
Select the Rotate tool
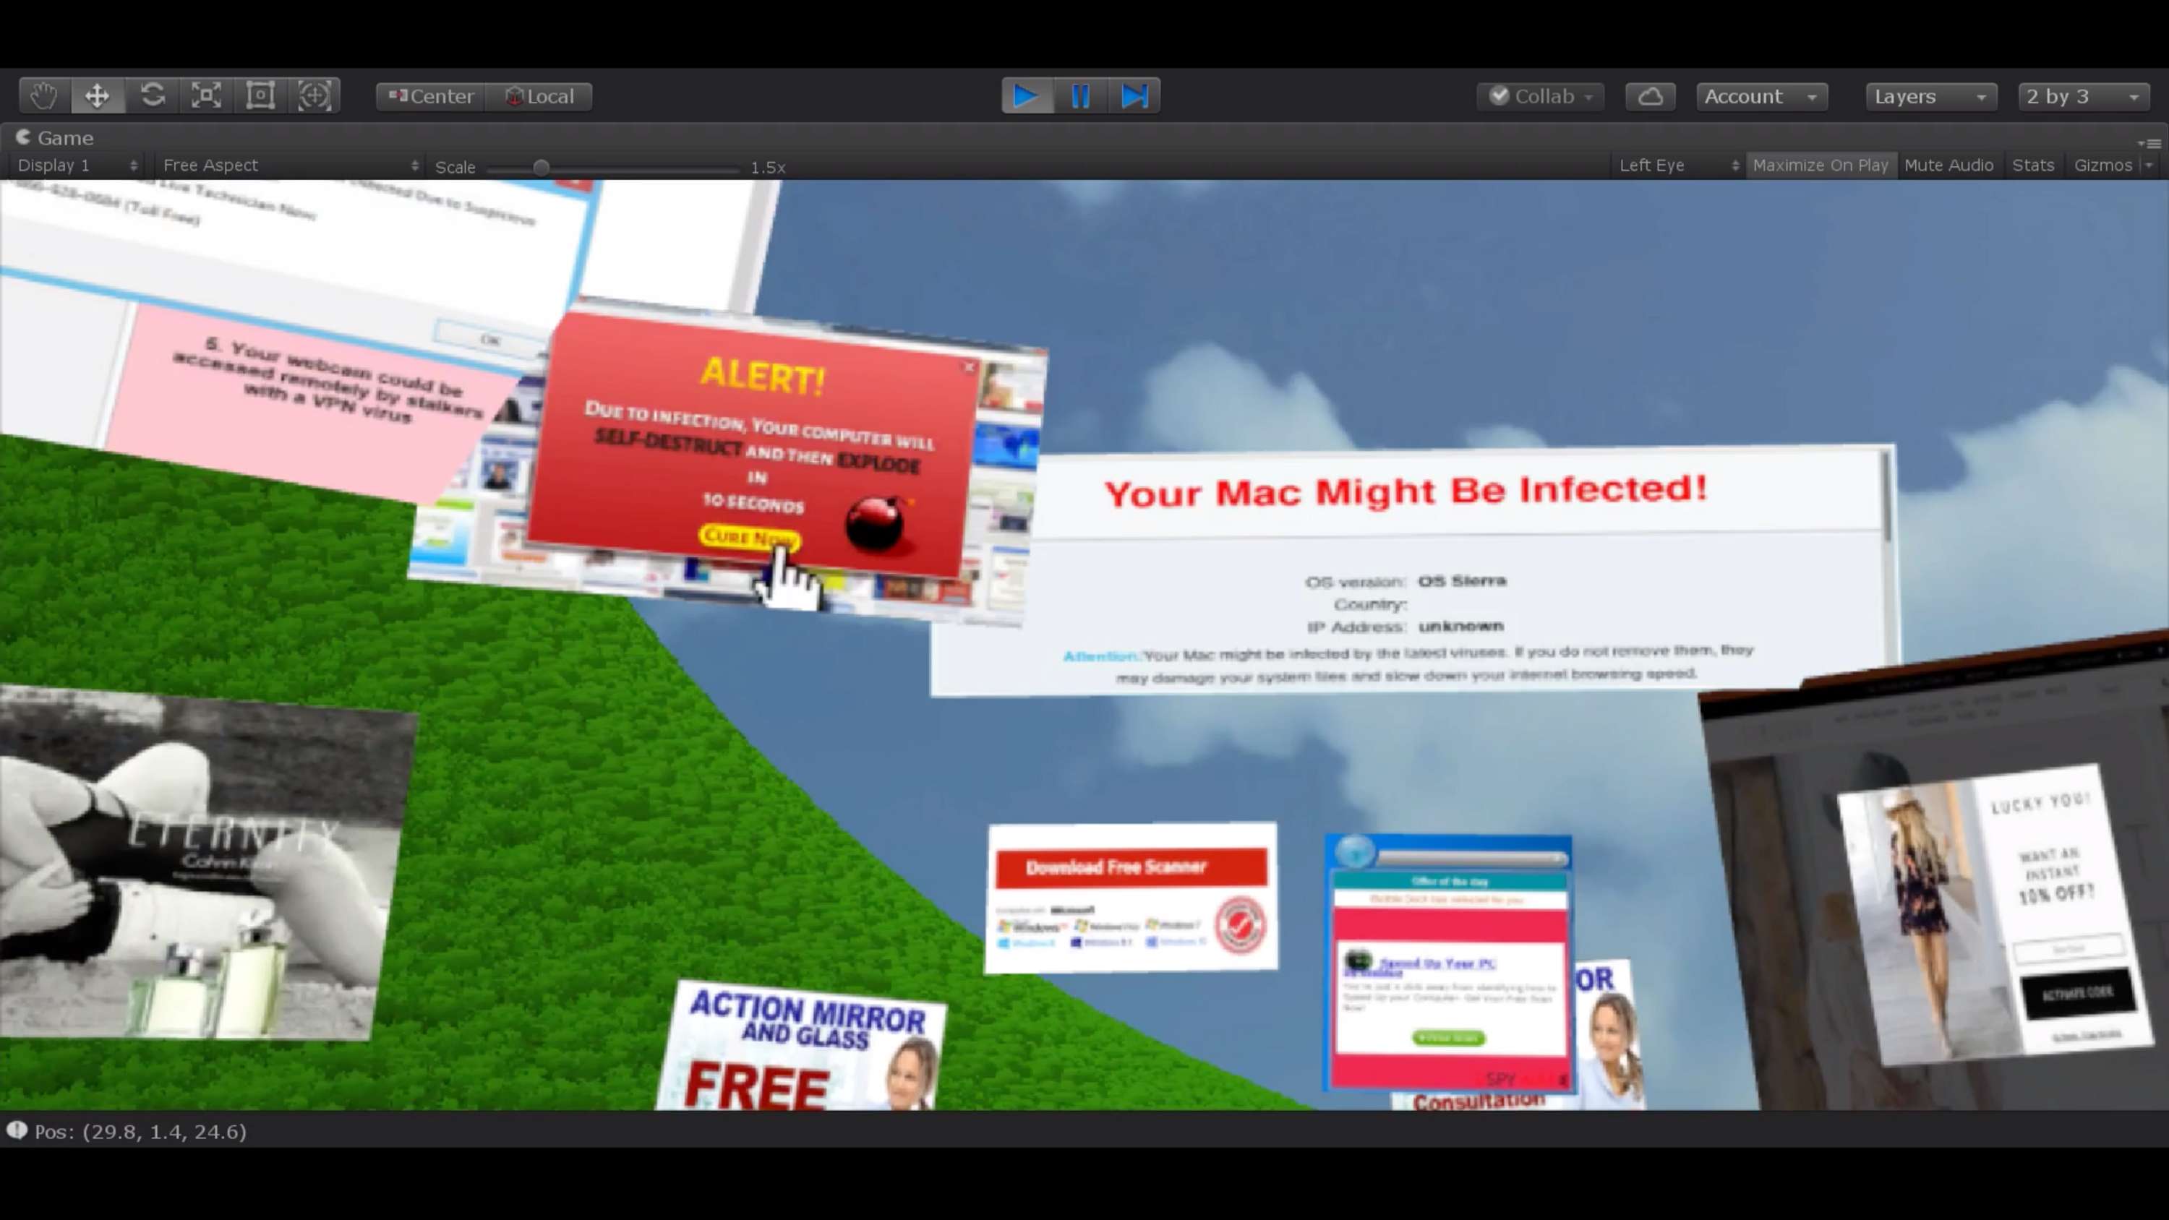click(x=153, y=96)
